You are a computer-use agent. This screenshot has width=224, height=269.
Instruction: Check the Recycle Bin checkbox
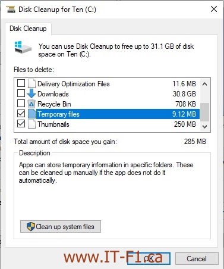tap(21, 104)
